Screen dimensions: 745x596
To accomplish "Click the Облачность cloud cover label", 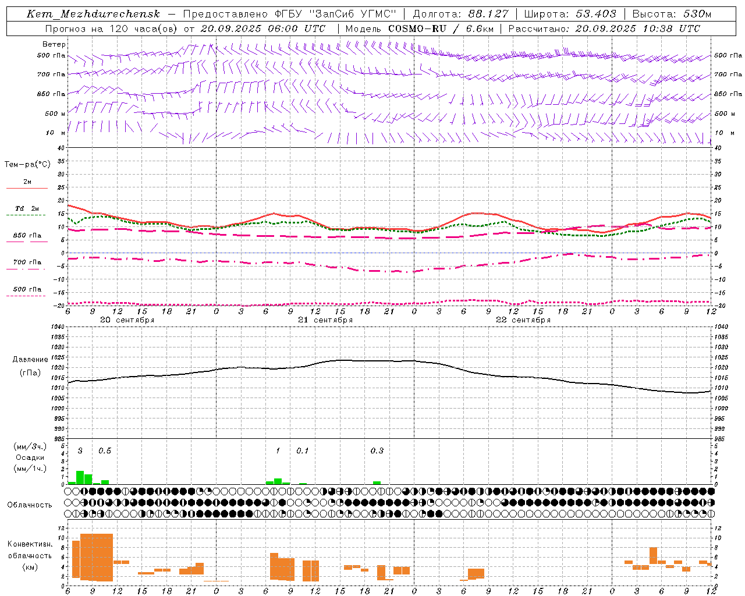I will 30,505.
